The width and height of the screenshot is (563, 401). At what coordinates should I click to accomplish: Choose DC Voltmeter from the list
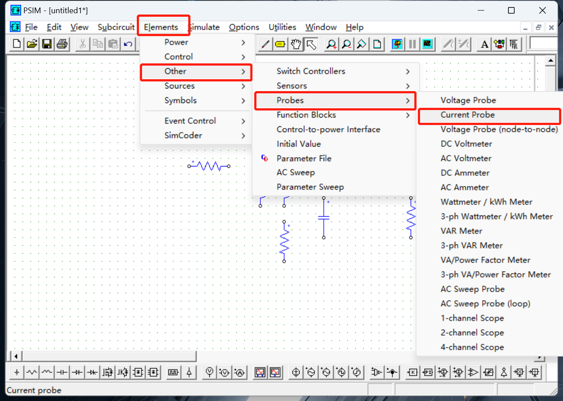489,144
